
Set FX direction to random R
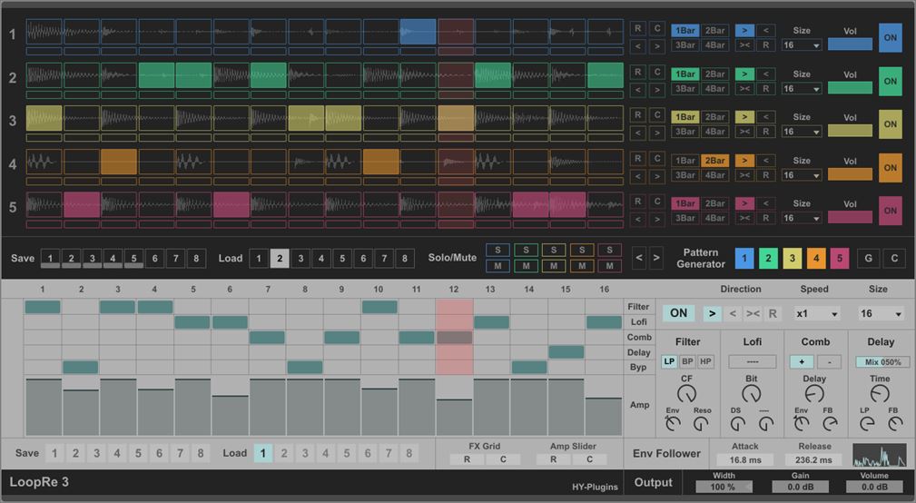(773, 313)
